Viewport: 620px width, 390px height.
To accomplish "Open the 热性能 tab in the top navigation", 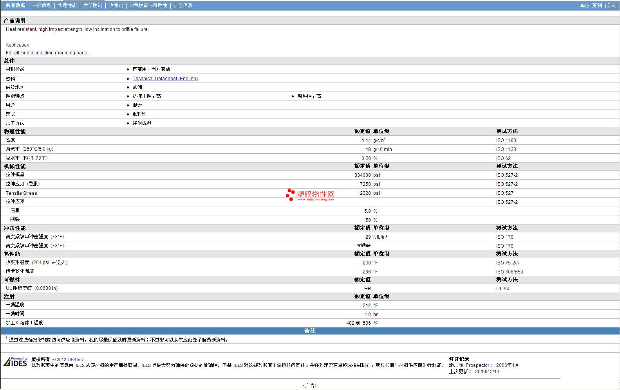I will coord(116,5).
